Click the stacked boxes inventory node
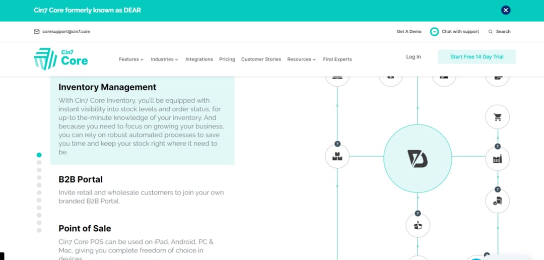The width and height of the screenshot is (544, 260). [x=337, y=157]
